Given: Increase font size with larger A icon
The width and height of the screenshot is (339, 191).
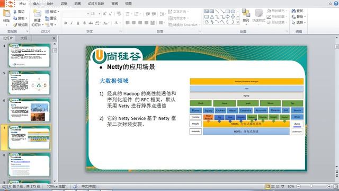Looking at the screenshot, I should [104, 14].
